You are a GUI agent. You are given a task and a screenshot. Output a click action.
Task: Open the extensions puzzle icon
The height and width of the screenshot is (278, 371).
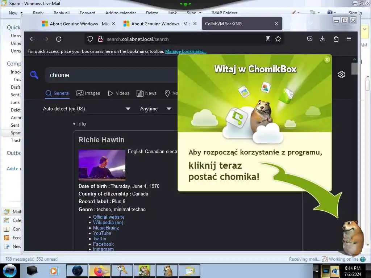336,39
